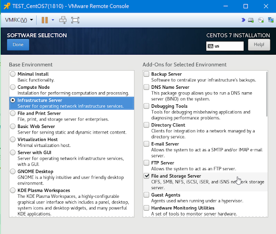276x234 pixels.
Task: Expand the devices chevron in the toolbar
Action: point(243,20)
